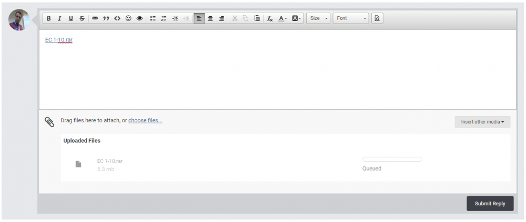Open the Font dropdown
Screen dimensions: 526x222
tap(351, 18)
